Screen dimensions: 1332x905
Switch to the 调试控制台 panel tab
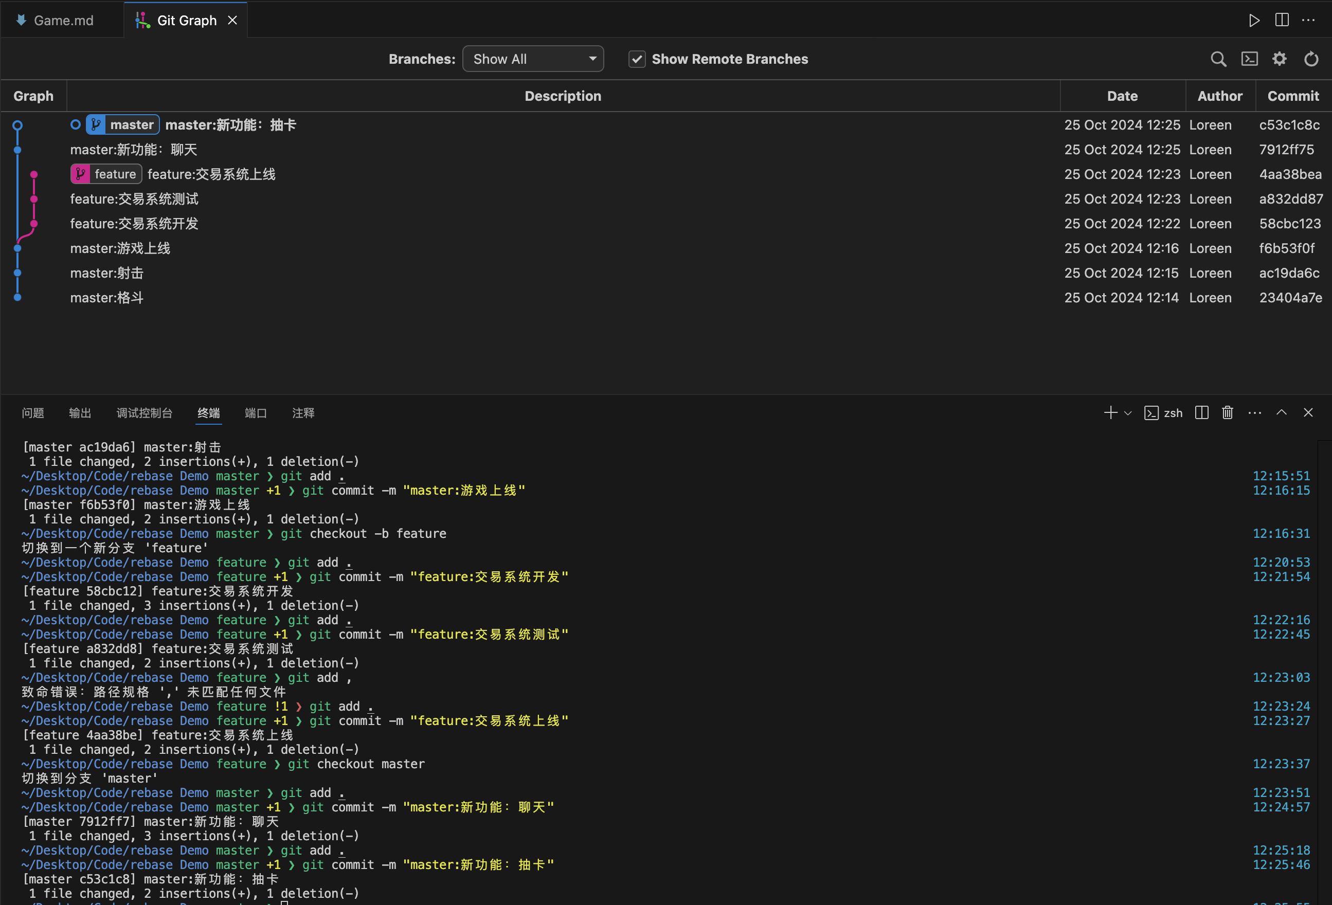pyautogui.click(x=145, y=413)
